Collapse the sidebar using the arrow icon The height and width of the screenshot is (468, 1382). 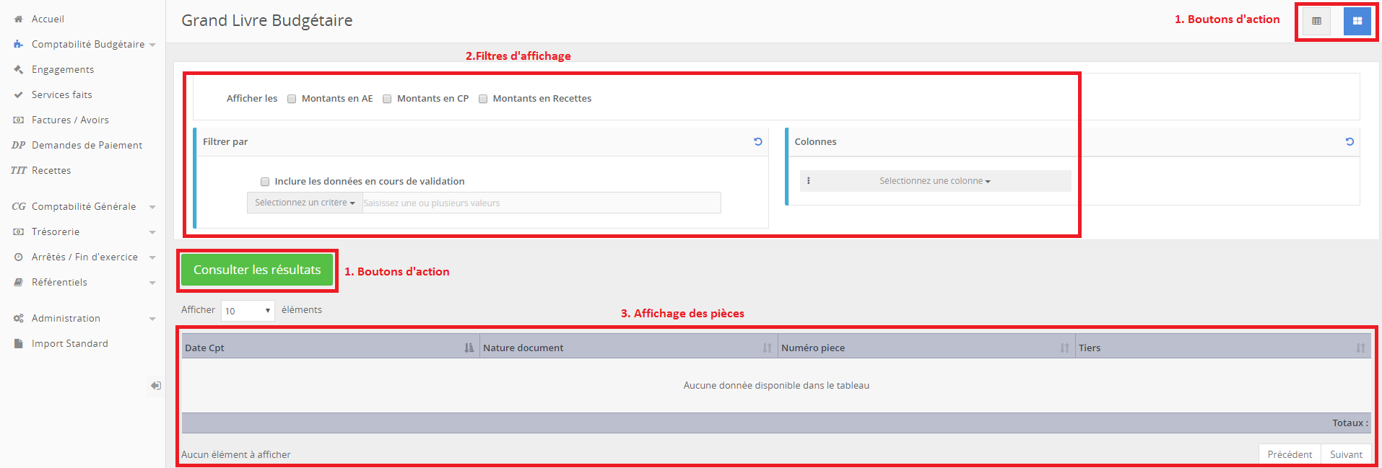click(155, 386)
